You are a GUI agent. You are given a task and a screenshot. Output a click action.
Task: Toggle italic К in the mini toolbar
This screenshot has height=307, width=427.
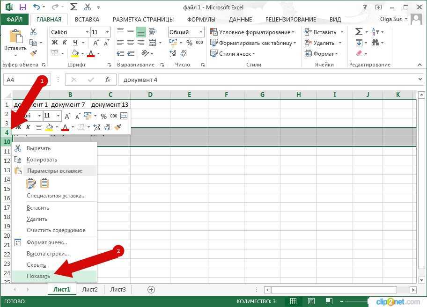tap(28, 127)
